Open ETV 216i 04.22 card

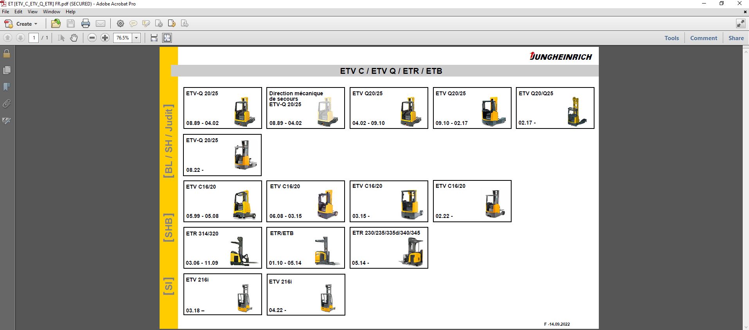[306, 294]
